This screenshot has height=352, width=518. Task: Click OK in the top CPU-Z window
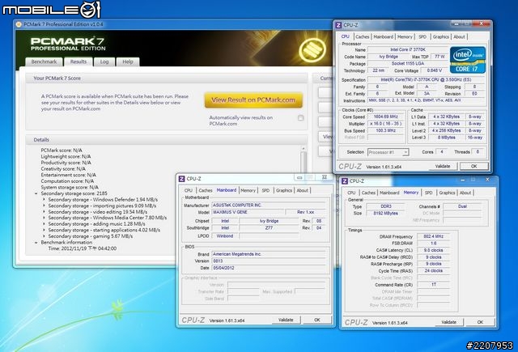pyautogui.click(x=474, y=167)
